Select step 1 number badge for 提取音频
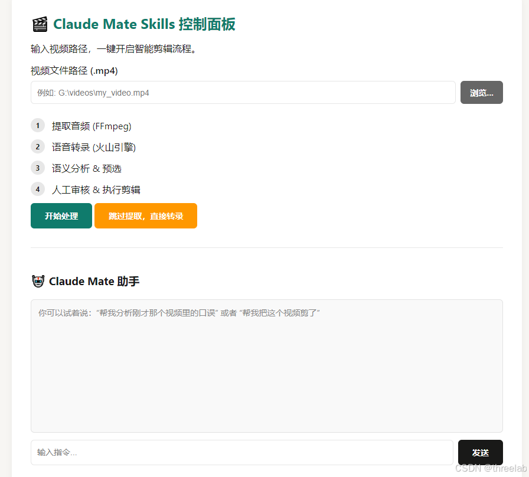Image resolution: width=529 pixels, height=477 pixels. pos(38,126)
